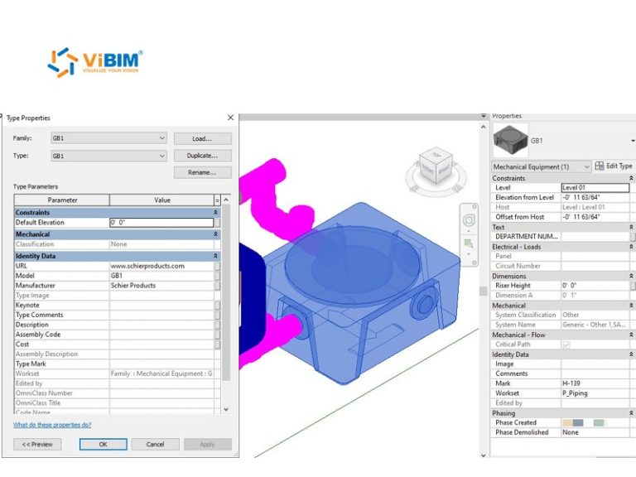Image resolution: width=636 pixels, height=477 pixels.
Task: Click the << Preview button
Action: [x=37, y=444]
